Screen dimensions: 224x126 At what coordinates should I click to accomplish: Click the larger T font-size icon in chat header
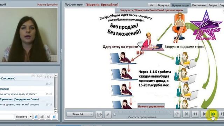pos(46,77)
